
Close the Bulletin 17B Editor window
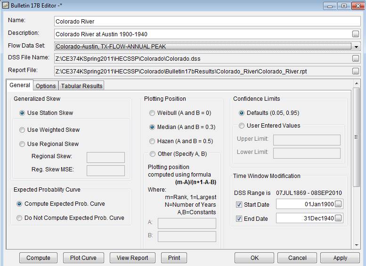(x=358, y=6)
